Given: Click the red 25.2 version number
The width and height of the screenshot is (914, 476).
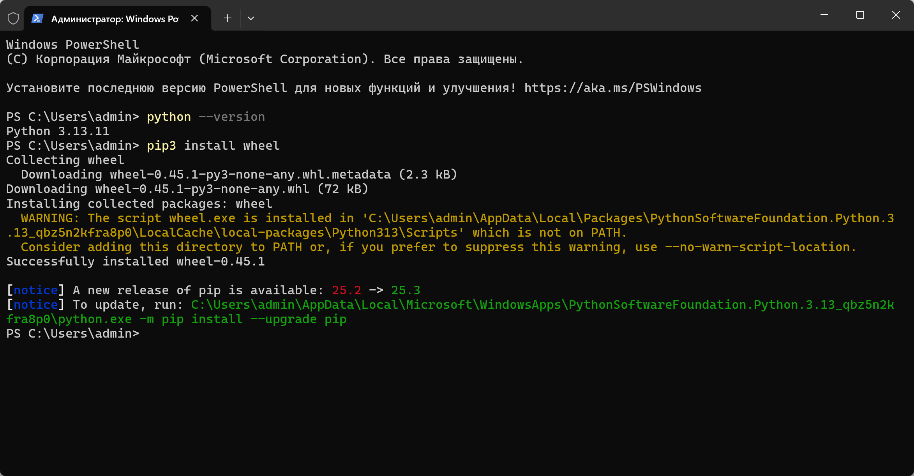Looking at the screenshot, I should coord(346,290).
